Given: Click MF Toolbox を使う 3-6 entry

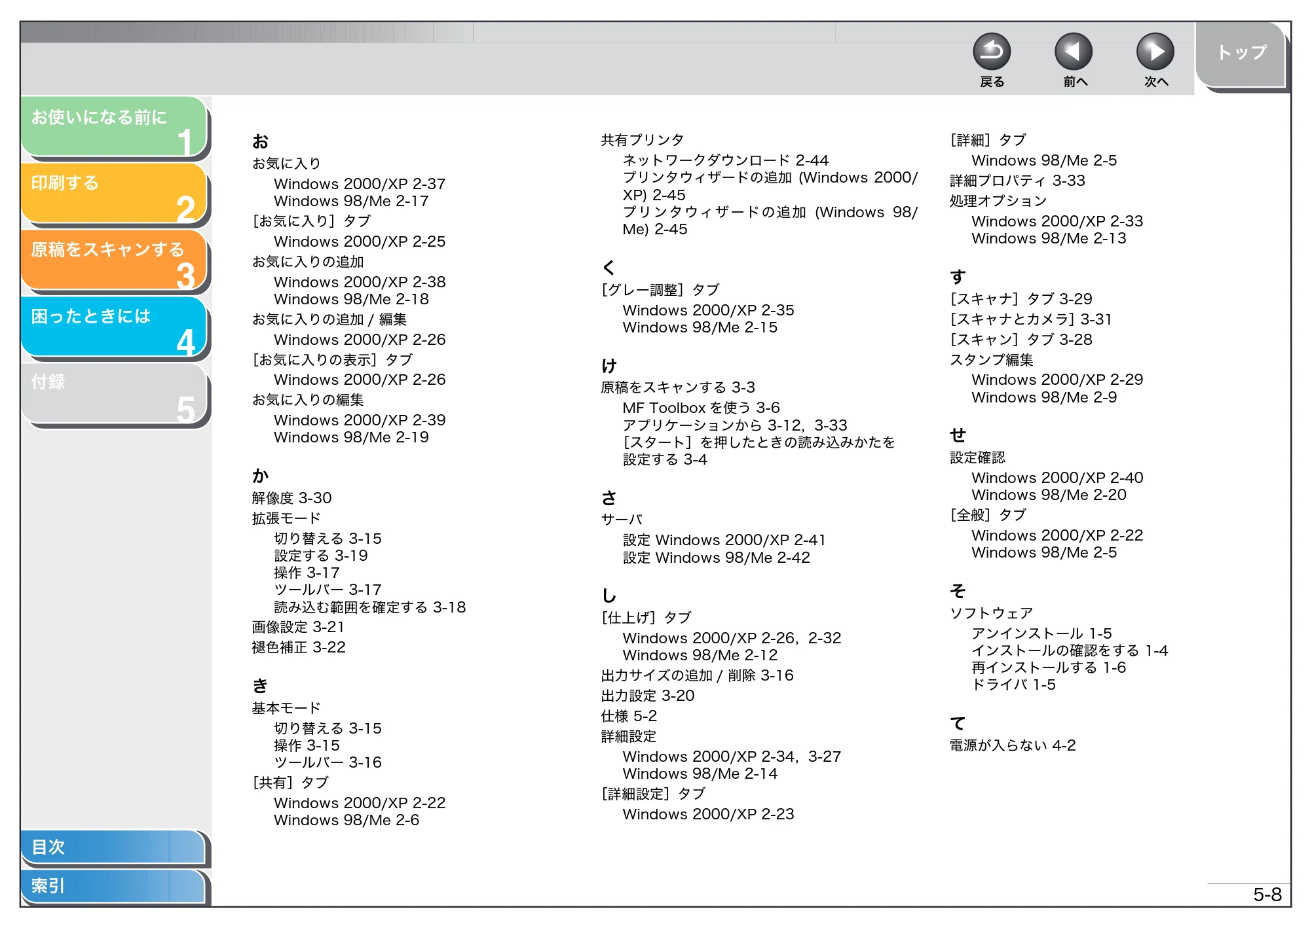Looking at the screenshot, I should pos(701,408).
